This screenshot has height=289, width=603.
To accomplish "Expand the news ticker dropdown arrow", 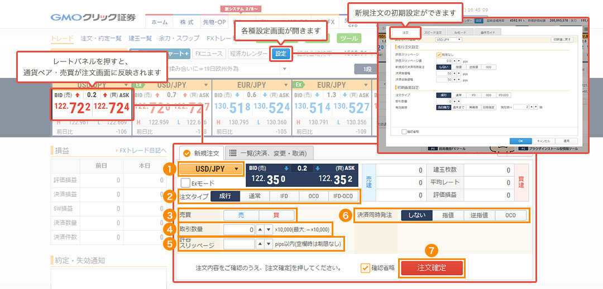I will 285,69.
